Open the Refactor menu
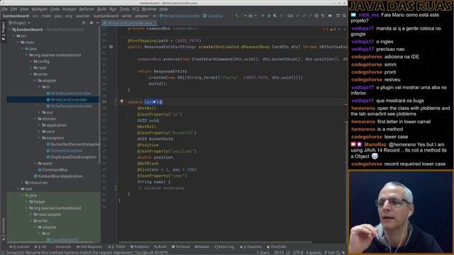 (x=87, y=9)
